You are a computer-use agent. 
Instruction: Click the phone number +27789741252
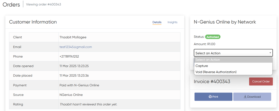point(69,56)
